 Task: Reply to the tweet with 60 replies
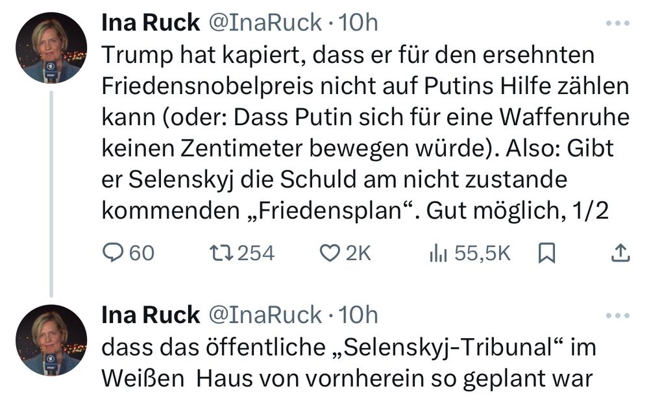(114, 253)
